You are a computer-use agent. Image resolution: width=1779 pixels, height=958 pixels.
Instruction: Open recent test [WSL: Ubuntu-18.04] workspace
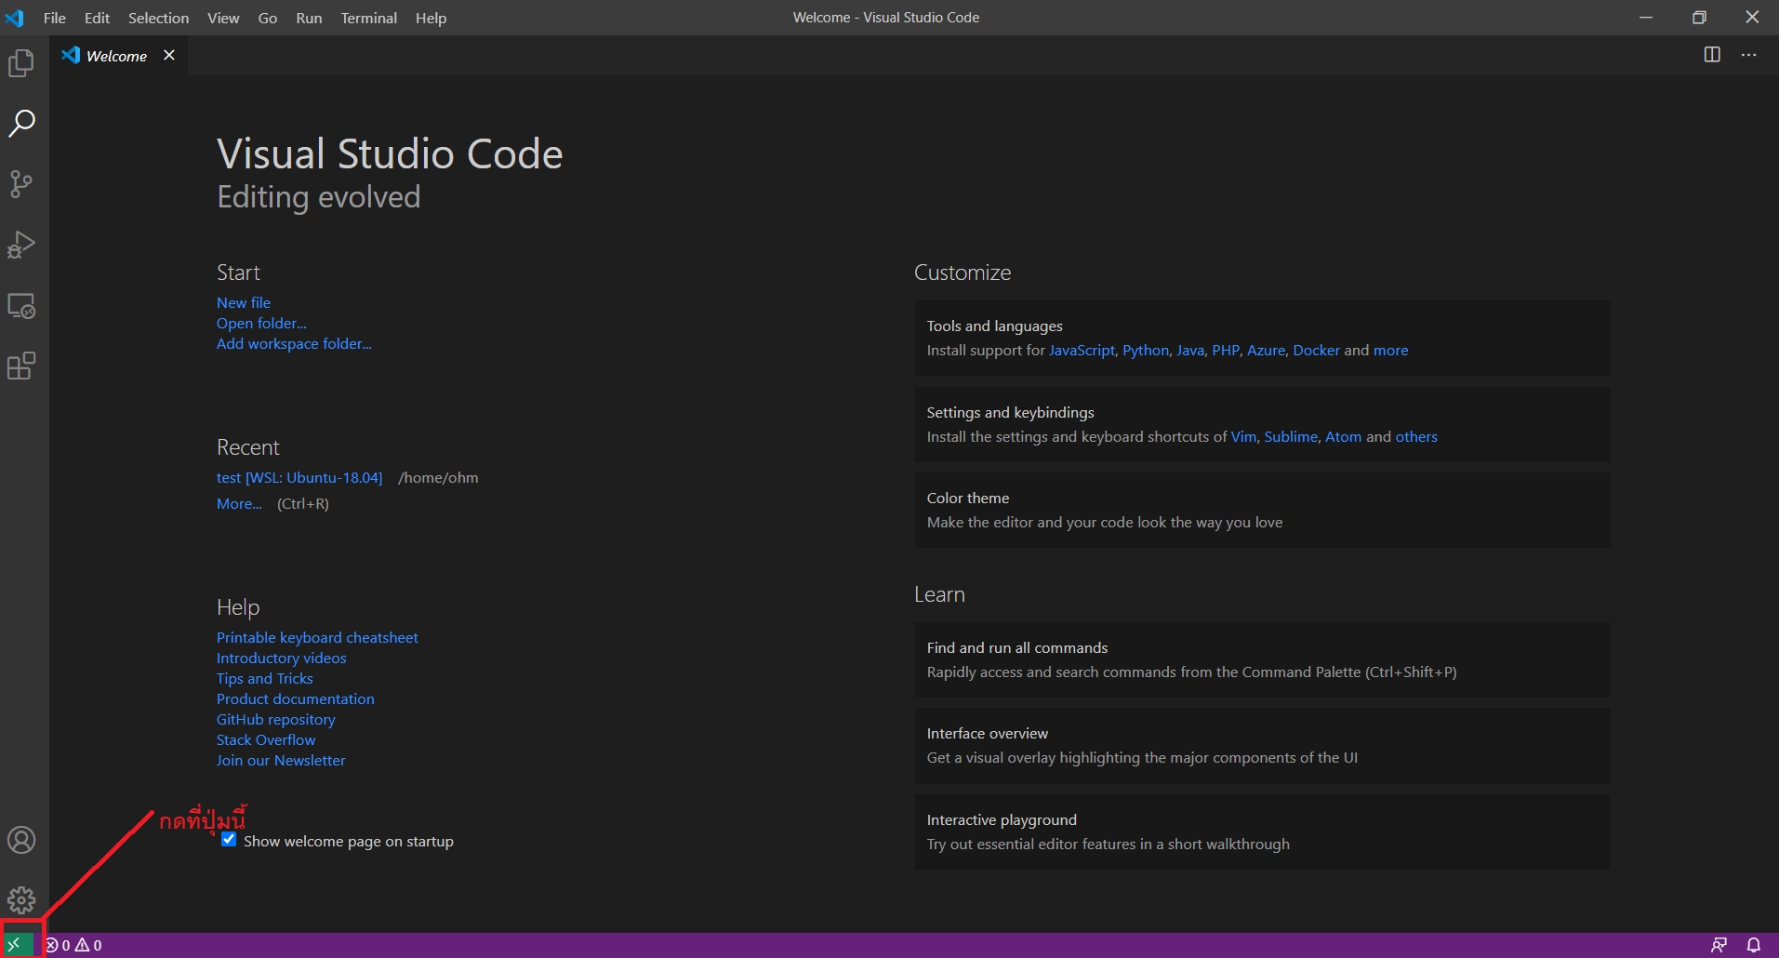299,478
